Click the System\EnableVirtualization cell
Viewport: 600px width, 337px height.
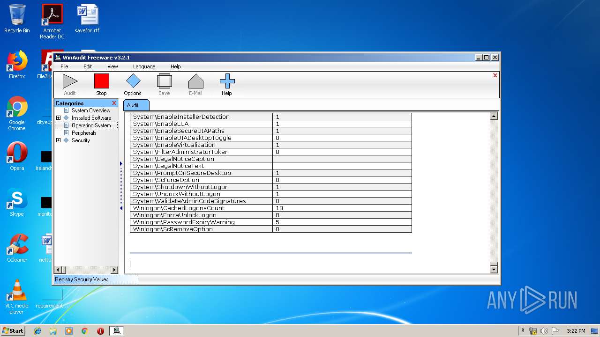point(202,145)
